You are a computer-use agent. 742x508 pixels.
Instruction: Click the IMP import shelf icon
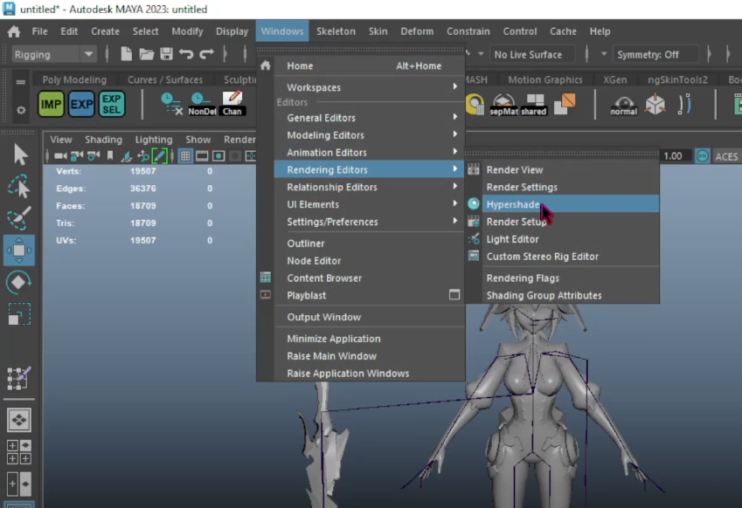(x=51, y=104)
